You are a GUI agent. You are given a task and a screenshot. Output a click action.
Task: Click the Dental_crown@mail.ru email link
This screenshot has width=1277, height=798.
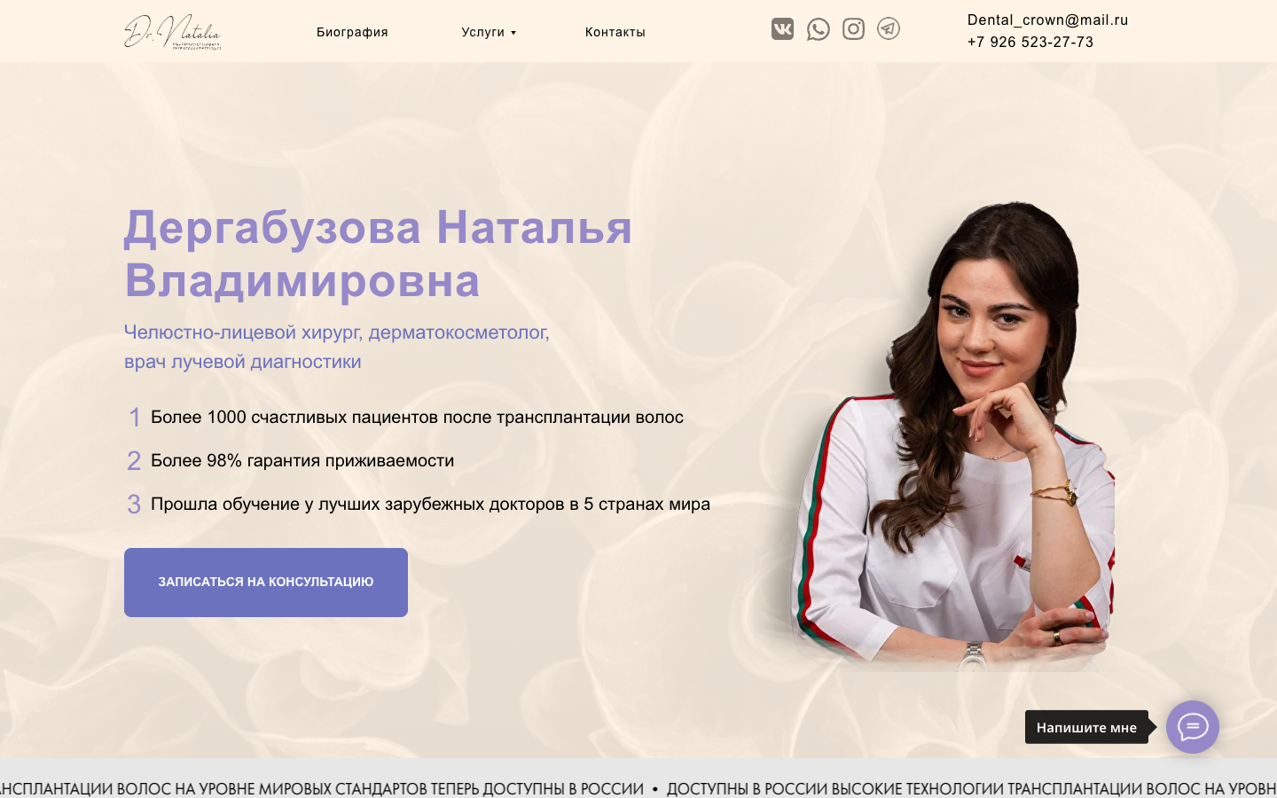click(x=1047, y=20)
